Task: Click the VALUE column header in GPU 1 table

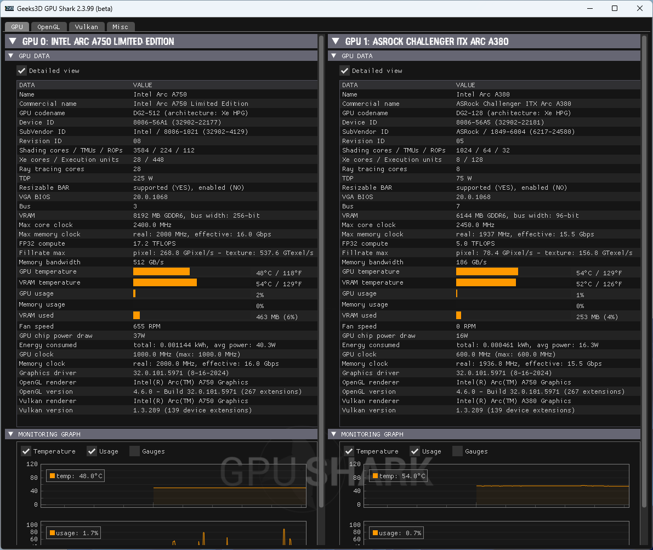Action: click(x=465, y=85)
